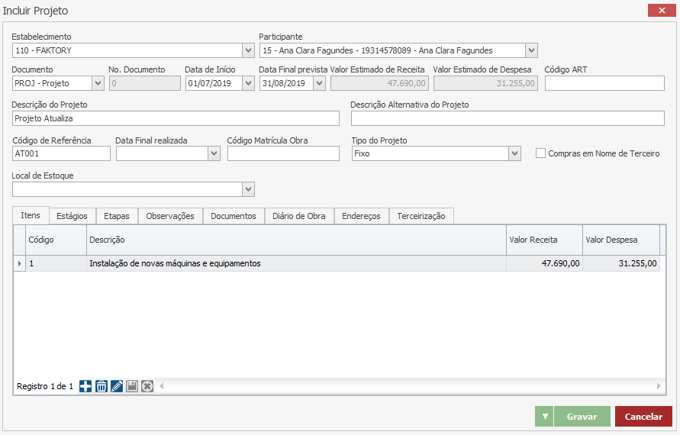
Task: Enable Compras em Nome de Terceiro checkbox
Action: point(541,153)
